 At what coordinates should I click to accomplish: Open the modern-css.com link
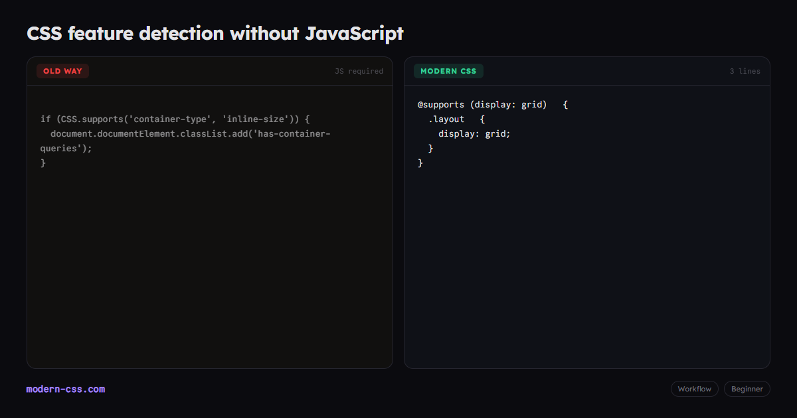coord(66,389)
